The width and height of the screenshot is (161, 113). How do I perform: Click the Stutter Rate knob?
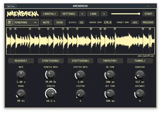[x=80, y=74]
